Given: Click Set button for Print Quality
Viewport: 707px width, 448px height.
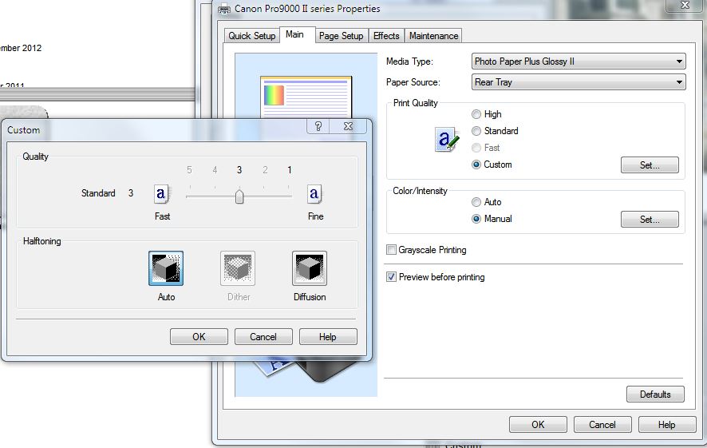Looking at the screenshot, I should [x=650, y=165].
